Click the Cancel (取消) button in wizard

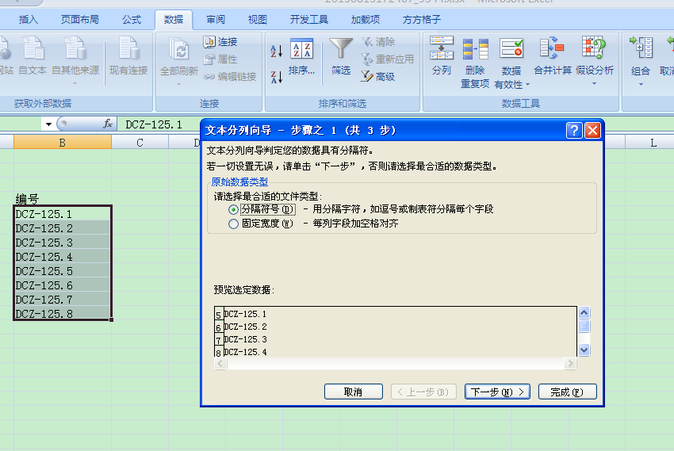coord(353,392)
